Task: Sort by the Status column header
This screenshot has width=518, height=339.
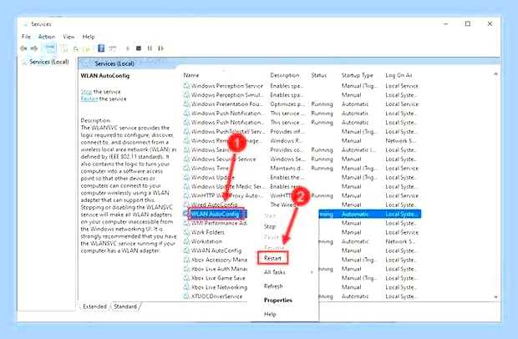Action: [319, 75]
